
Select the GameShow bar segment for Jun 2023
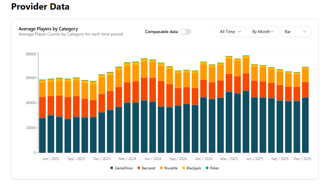tap(51, 134)
